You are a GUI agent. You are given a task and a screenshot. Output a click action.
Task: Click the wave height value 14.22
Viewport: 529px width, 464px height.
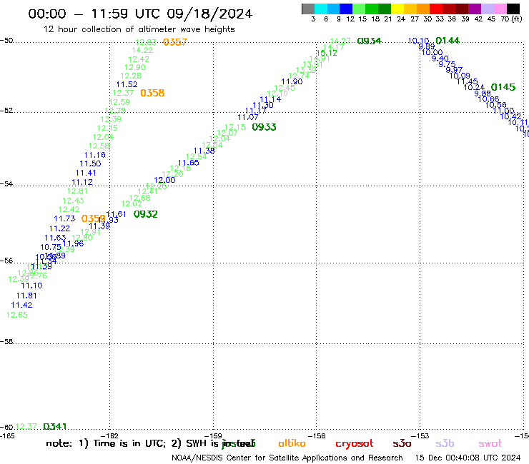(x=142, y=50)
